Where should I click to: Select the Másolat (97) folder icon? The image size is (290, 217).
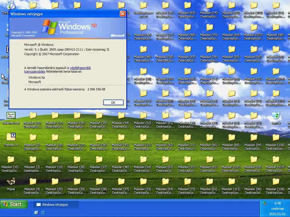276,6
